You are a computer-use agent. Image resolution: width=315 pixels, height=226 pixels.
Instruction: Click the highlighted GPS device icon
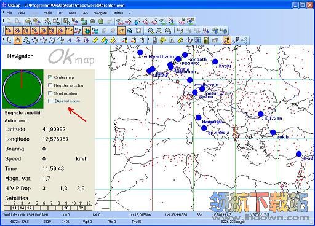227,40
